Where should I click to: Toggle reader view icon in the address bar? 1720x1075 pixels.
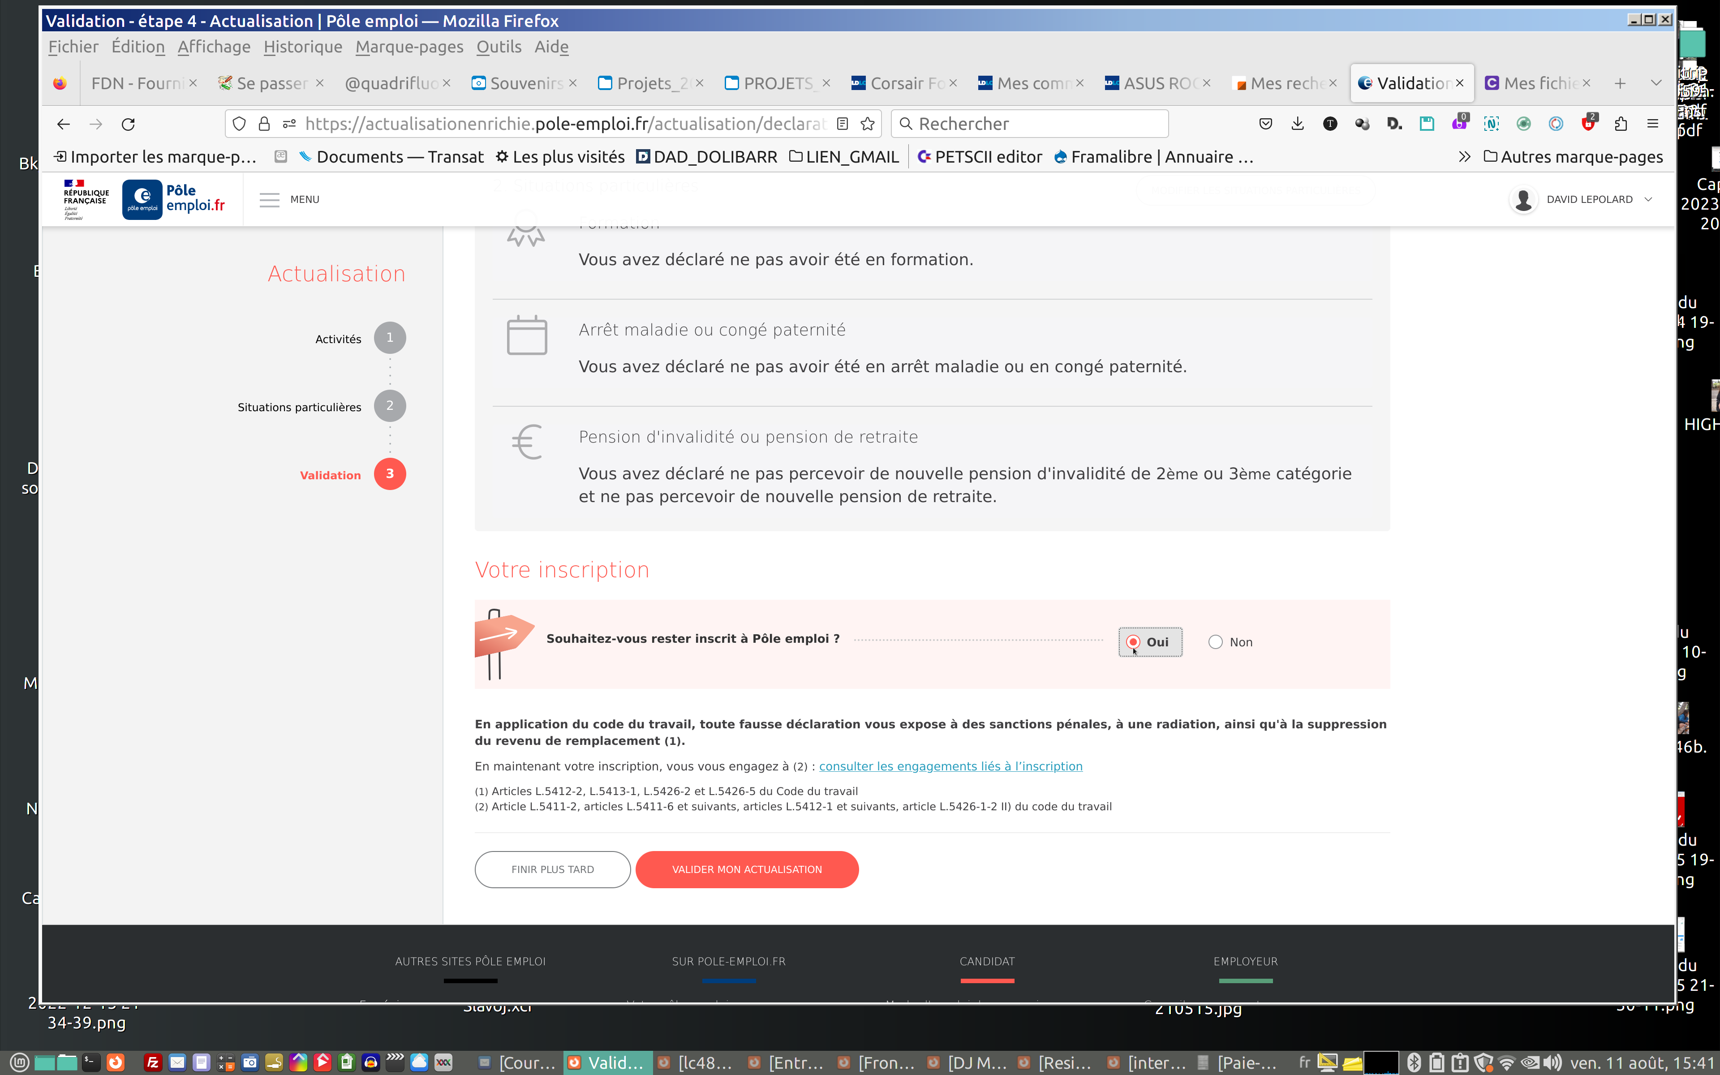pyautogui.click(x=842, y=125)
